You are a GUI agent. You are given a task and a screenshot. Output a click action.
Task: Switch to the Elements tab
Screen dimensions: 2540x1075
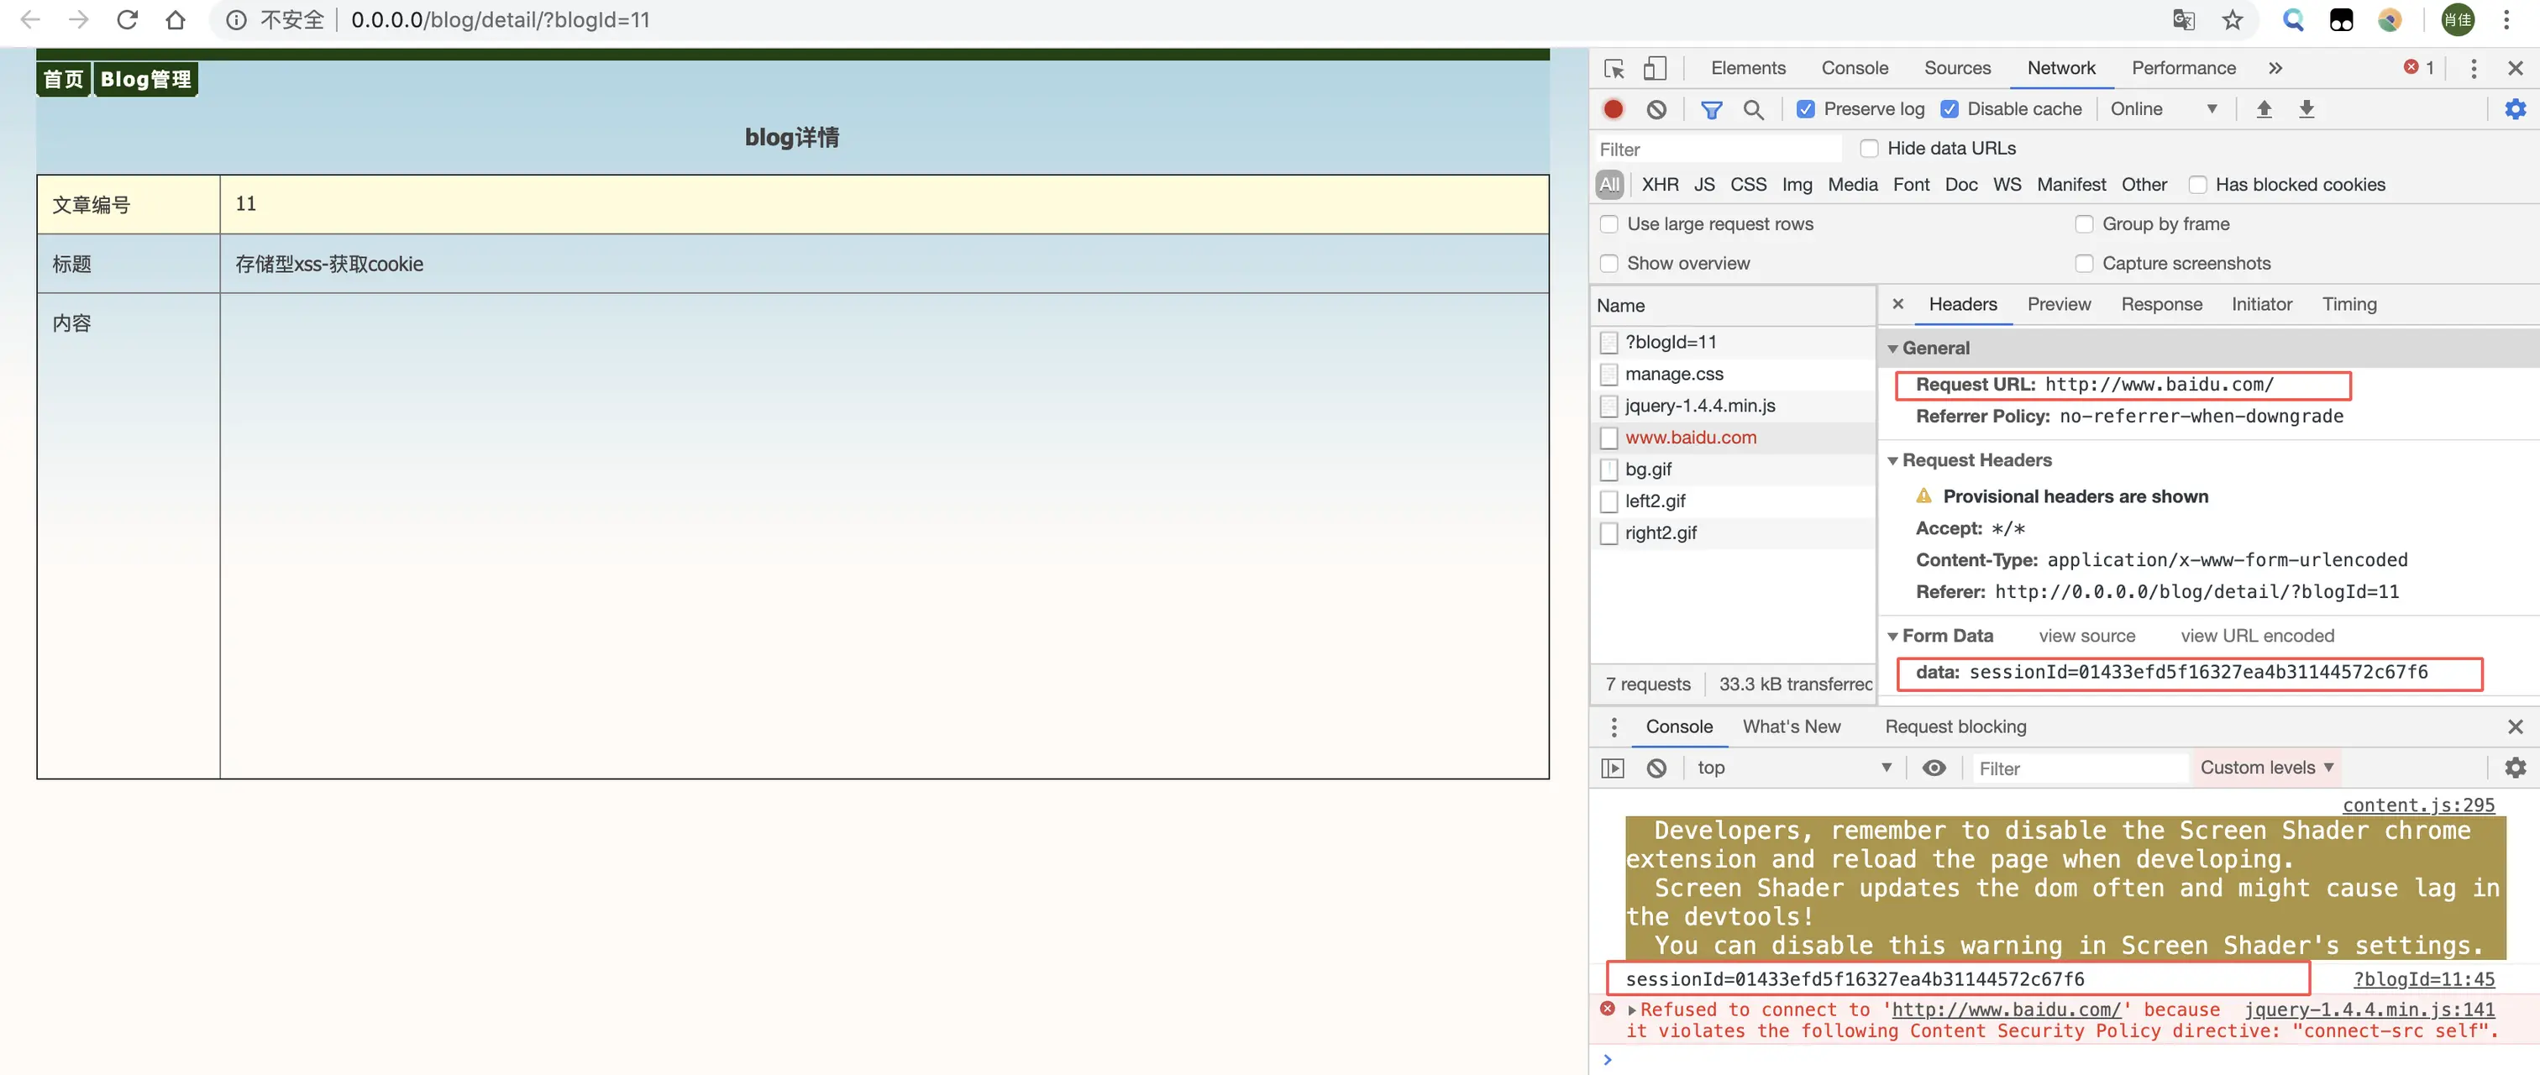1747,68
